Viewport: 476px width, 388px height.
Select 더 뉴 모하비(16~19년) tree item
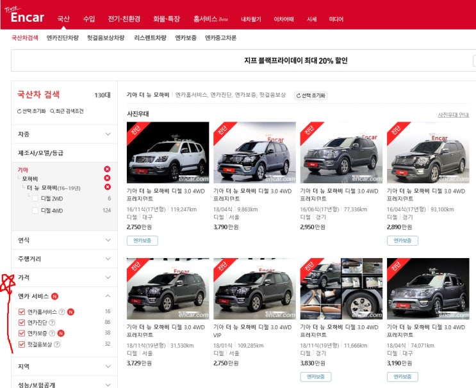pos(54,188)
